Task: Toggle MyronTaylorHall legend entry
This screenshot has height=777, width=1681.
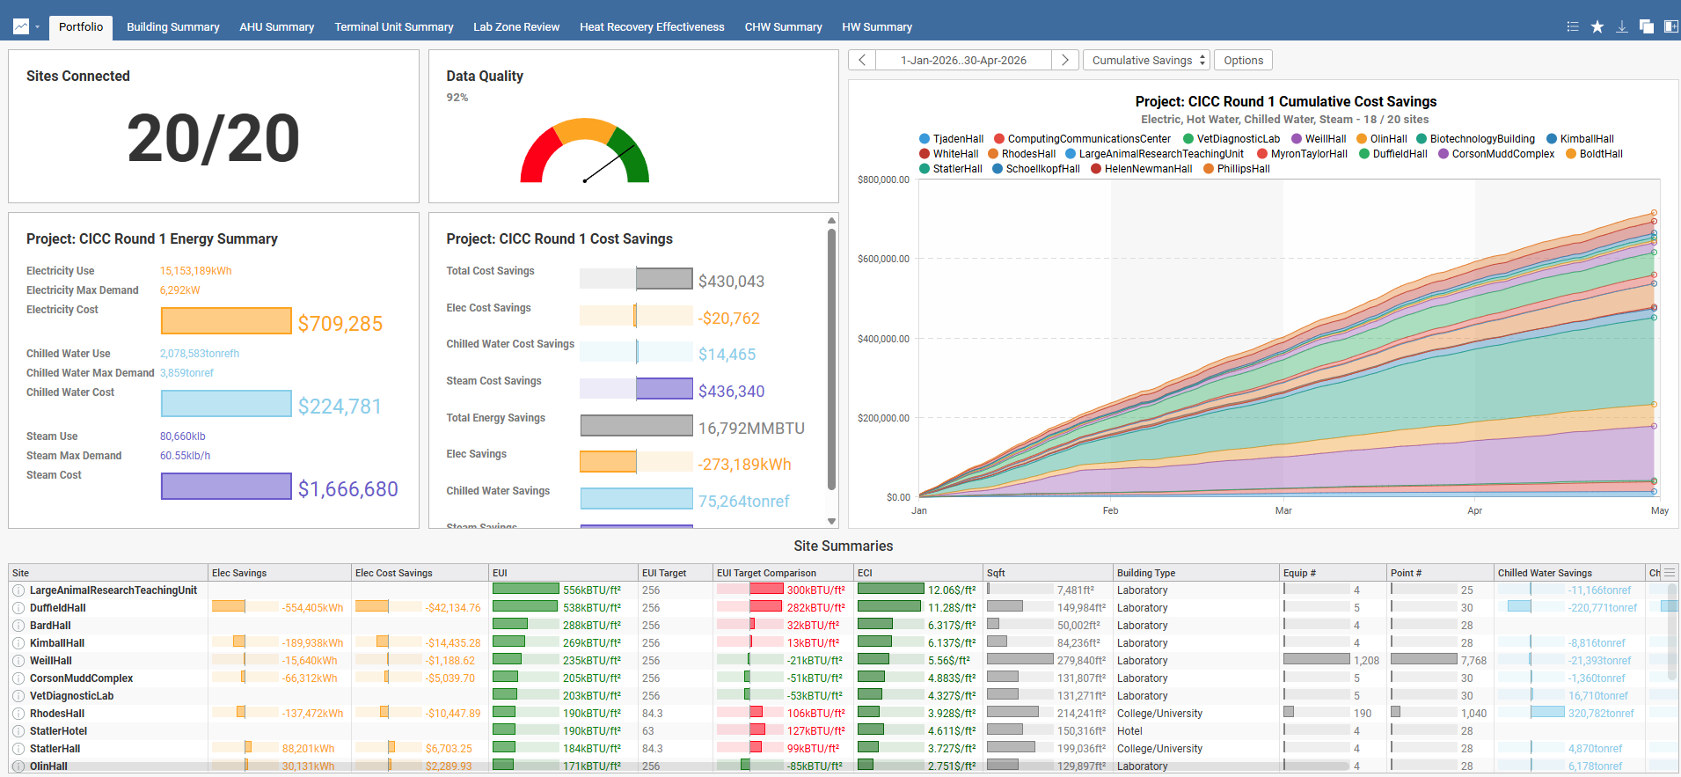Action: (1302, 154)
